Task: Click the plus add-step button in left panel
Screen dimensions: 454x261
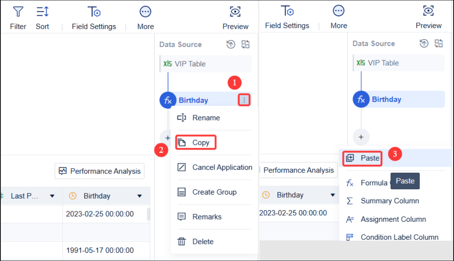Action: [x=167, y=138]
